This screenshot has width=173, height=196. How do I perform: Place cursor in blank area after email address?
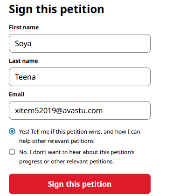[126, 110]
